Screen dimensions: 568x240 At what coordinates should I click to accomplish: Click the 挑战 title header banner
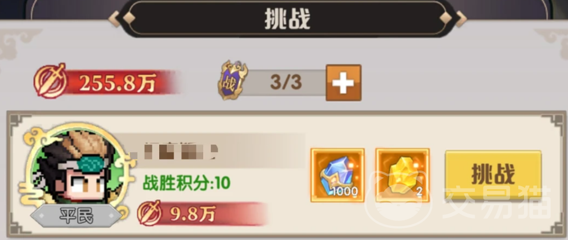click(x=288, y=17)
